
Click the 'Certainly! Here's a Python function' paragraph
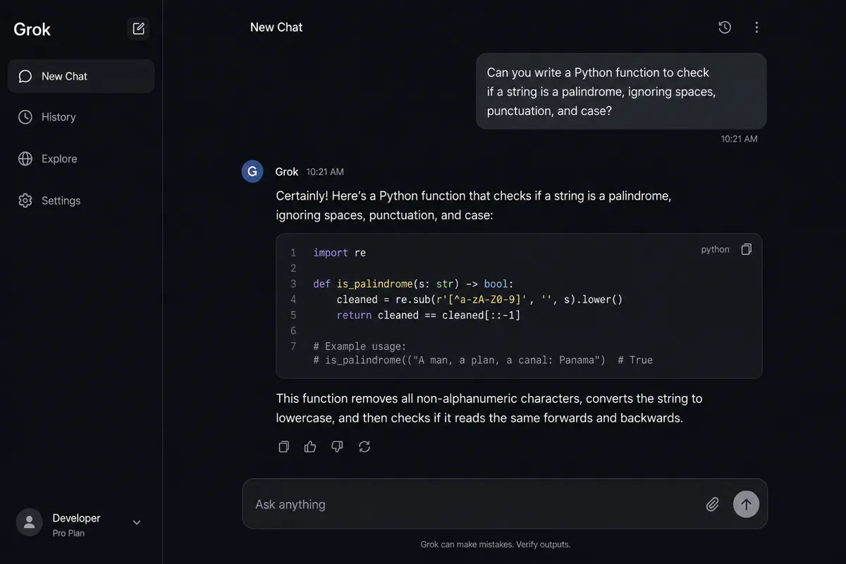click(x=474, y=205)
